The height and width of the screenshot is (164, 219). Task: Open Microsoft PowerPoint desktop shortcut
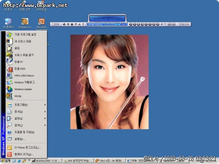(x=42, y=24)
